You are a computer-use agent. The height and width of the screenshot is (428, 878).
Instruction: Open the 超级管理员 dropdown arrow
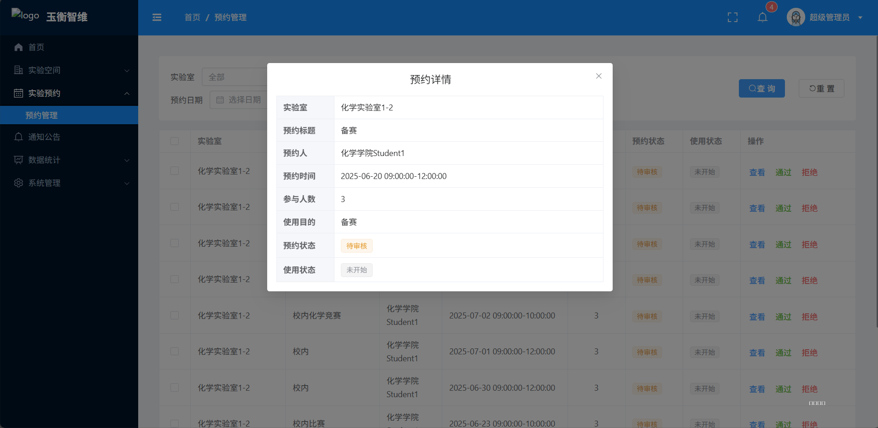[x=860, y=18]
